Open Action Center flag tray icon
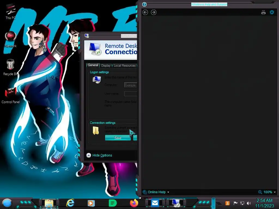This screenshot has height=209, width=279. (x=235, y=203)
